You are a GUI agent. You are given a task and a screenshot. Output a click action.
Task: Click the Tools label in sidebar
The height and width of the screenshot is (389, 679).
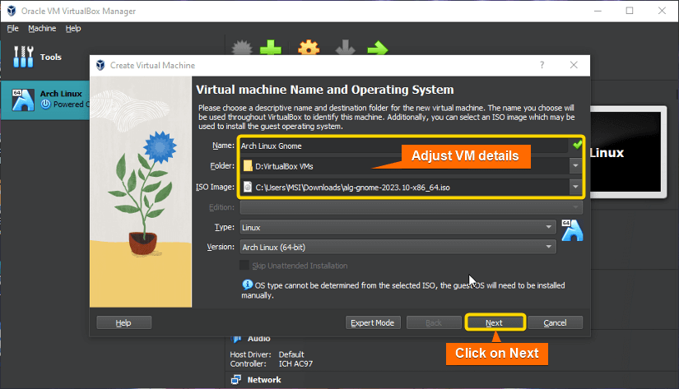coord(51,57)
